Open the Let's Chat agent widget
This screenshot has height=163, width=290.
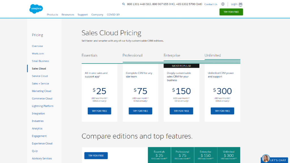pyautogui.click(x=275, y=159)
